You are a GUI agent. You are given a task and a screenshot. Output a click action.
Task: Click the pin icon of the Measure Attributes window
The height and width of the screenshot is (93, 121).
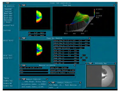(x=74, y=65)
